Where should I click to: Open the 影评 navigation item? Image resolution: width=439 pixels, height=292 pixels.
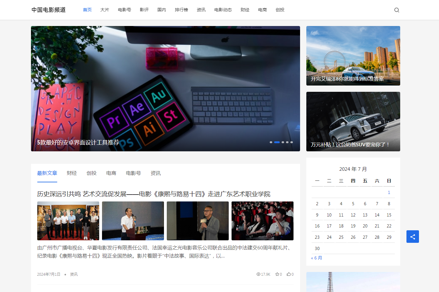pos(144,10)
